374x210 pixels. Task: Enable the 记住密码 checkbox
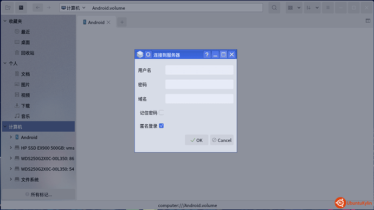[x=161, y=112]
